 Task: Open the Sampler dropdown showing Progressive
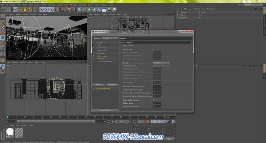[x=161, y=63]
